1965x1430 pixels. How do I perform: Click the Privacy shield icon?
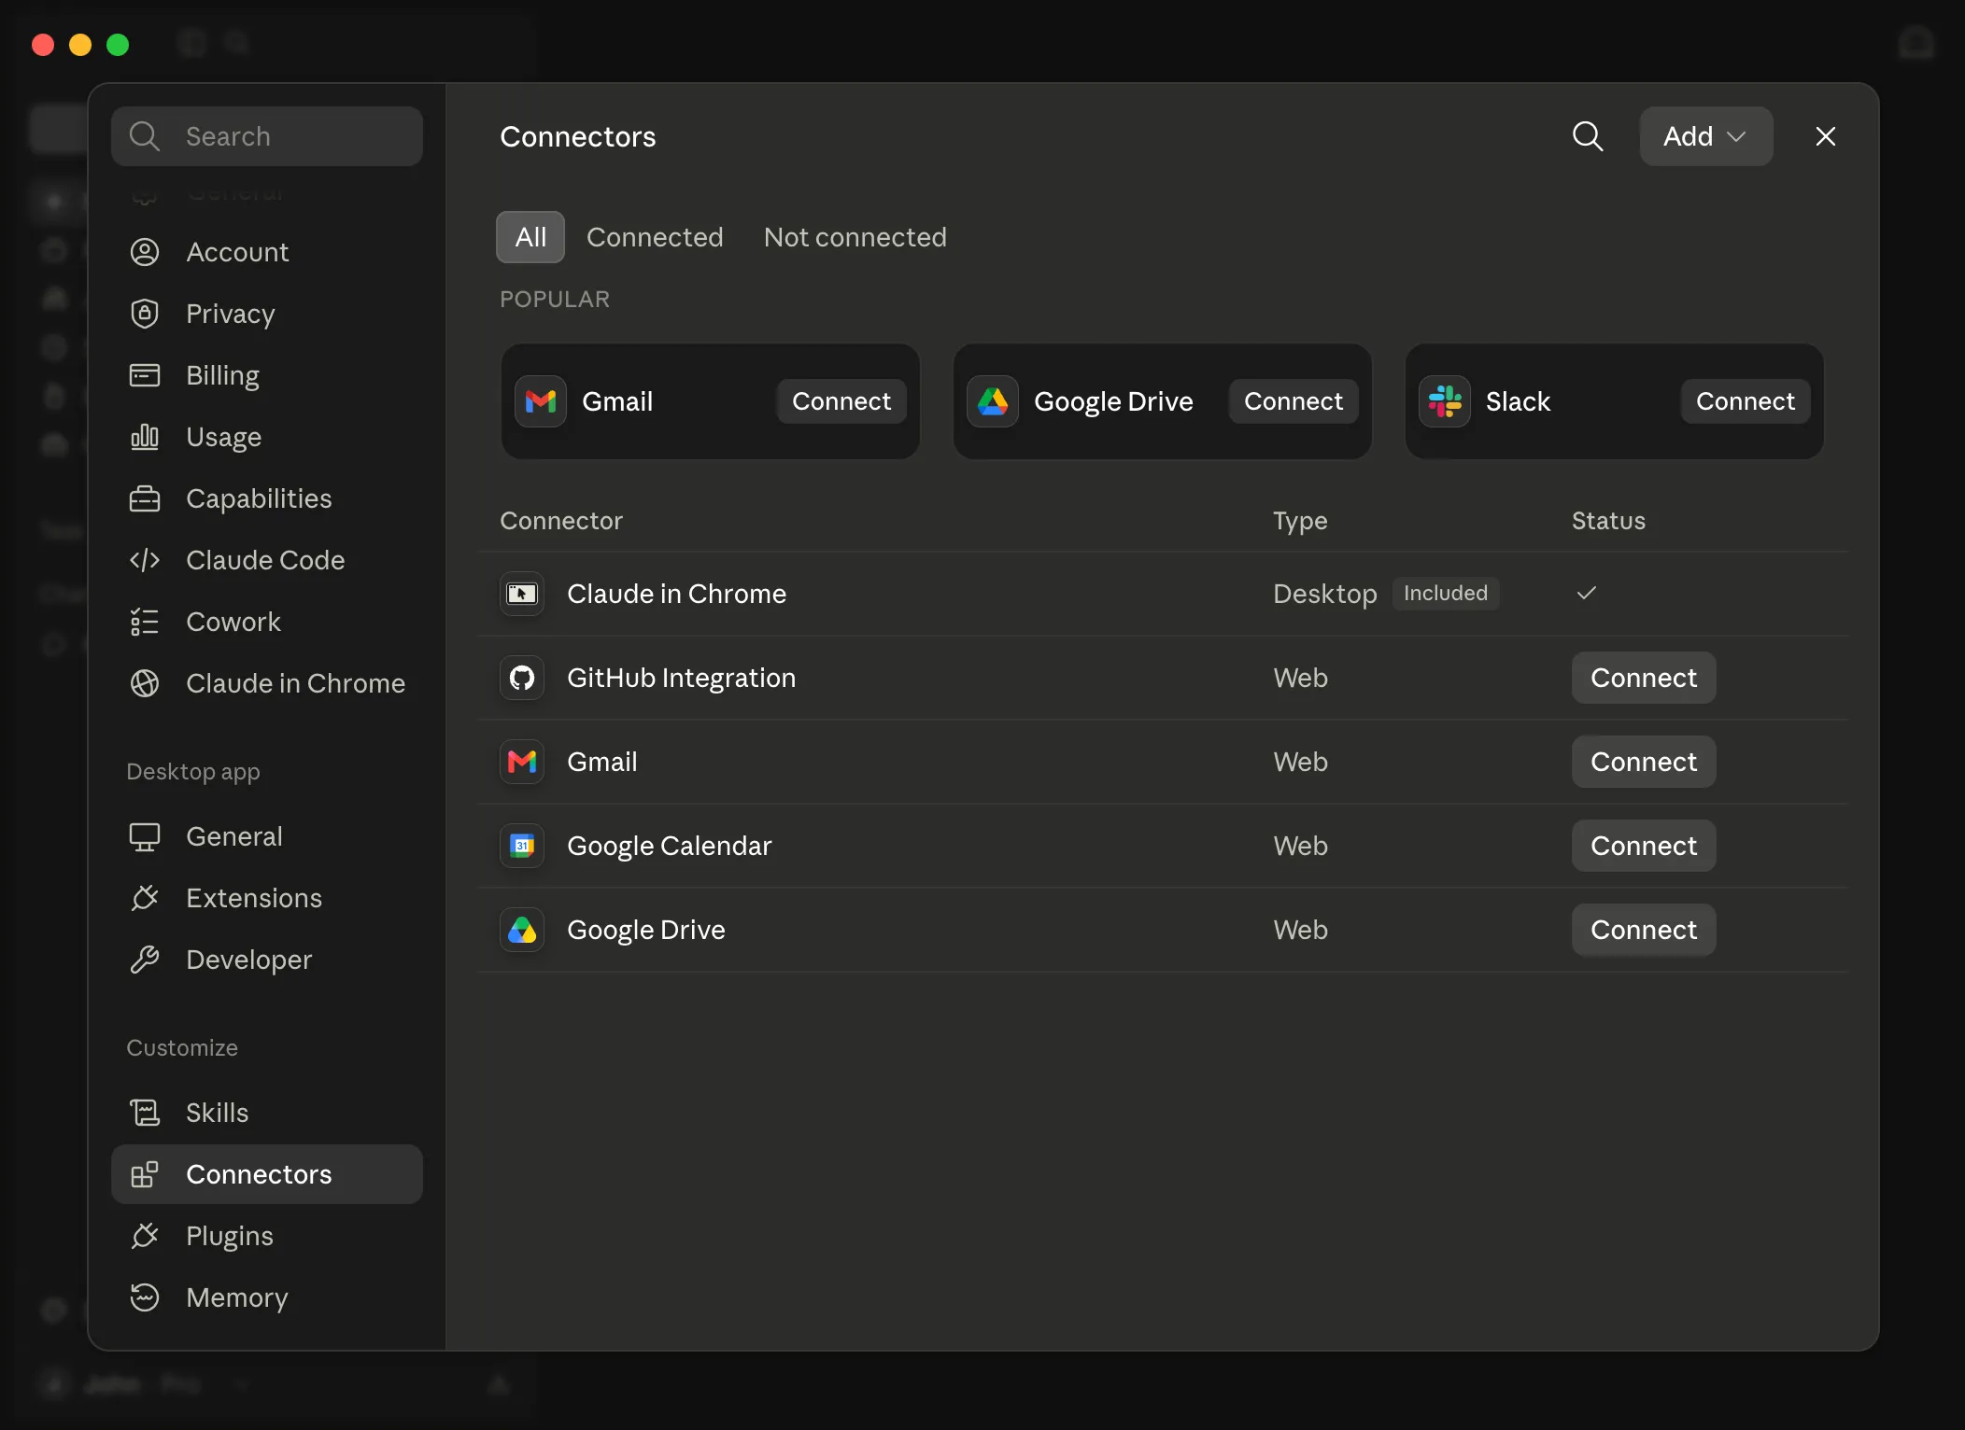(x=145, y=314)
